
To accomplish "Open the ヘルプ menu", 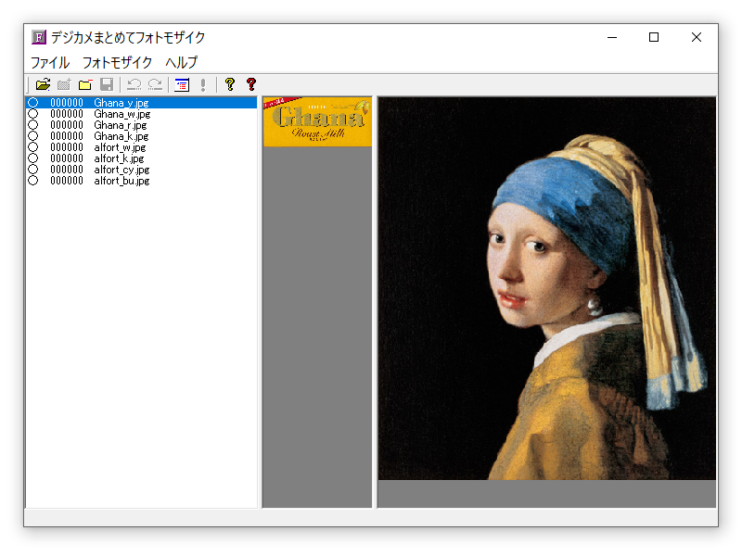I will pos(181,62).
